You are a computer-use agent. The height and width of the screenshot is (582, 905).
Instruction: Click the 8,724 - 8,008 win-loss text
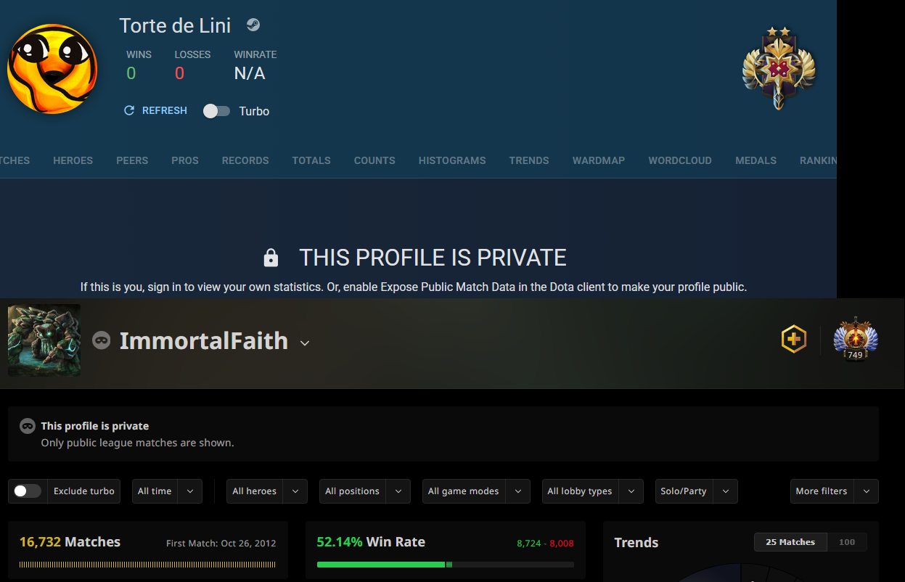pyautogui.click(x=545, y=543)
